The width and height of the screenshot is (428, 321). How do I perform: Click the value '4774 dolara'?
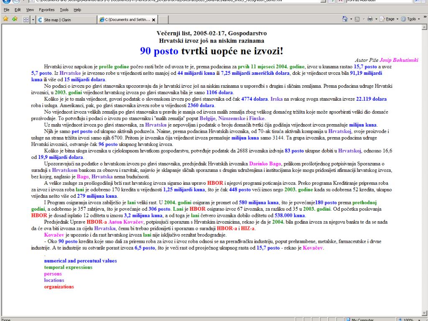pyautogui.click(x=255, y=99)
